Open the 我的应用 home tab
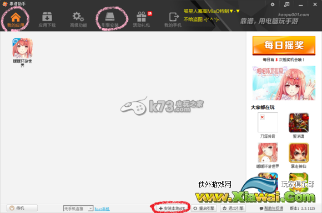This screenshot has width=322, height=213. [x=16, y=20]
